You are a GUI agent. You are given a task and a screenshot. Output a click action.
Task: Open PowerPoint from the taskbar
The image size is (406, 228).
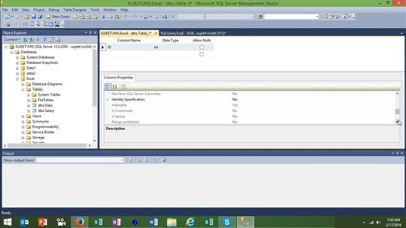coord(43,222)
